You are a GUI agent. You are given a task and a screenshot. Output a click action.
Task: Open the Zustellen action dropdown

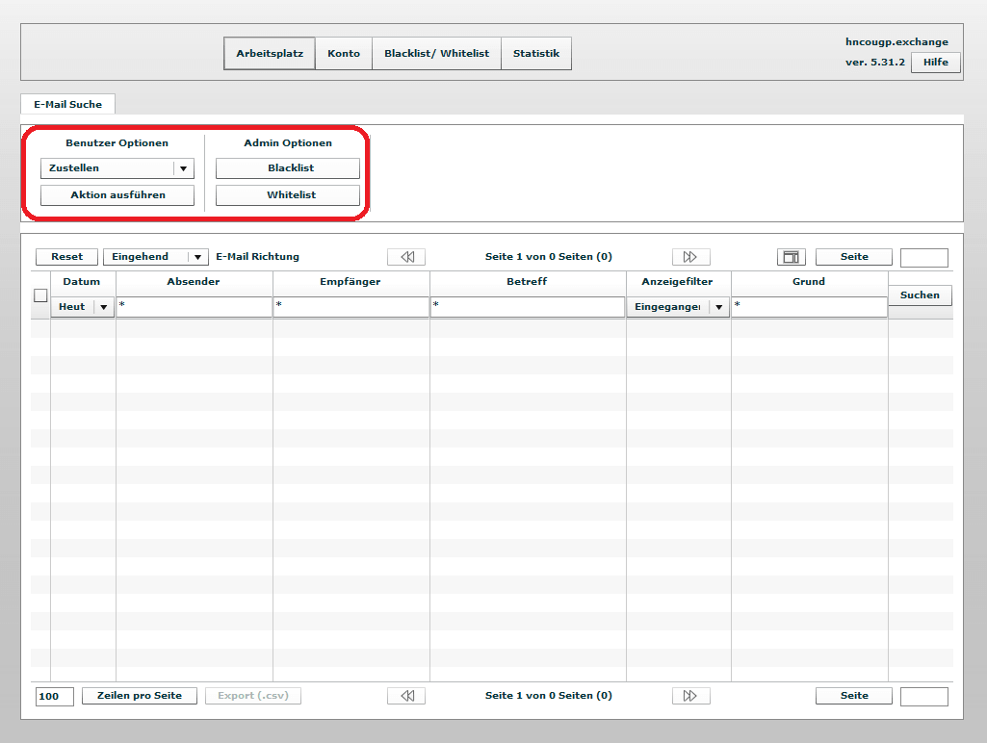pyautogui.click(x=117, y=168)
